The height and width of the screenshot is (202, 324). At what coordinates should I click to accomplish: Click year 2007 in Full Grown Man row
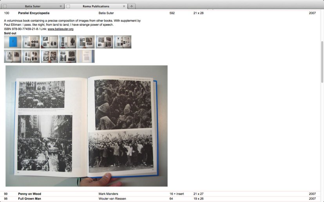pyautogui.click(x=312, y=199)
